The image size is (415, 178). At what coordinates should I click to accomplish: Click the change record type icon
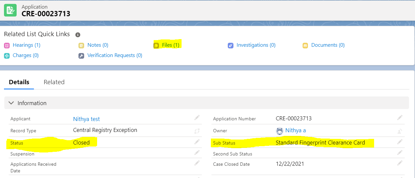click(x=197, y=131)
